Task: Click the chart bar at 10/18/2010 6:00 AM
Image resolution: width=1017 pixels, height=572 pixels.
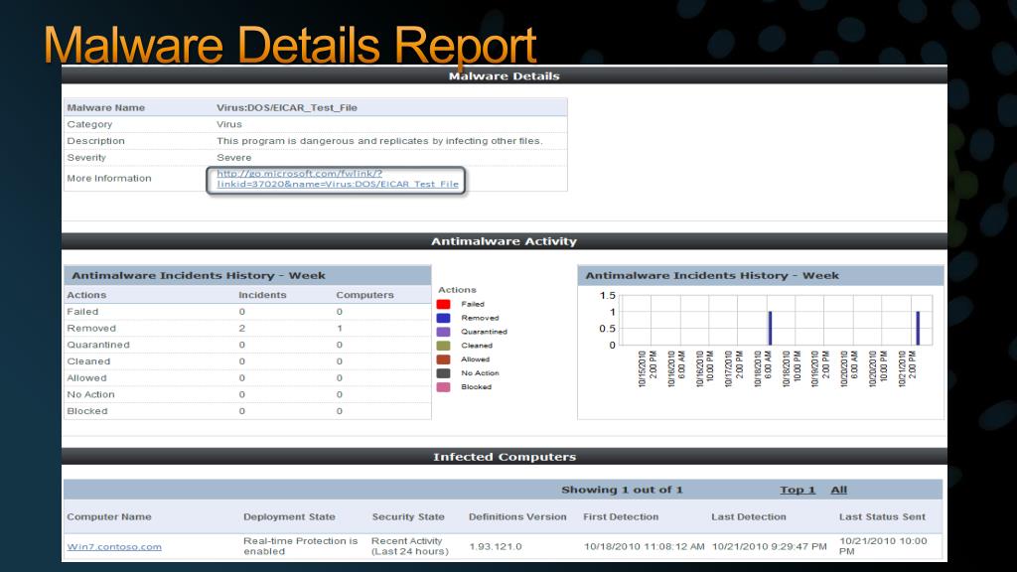Action: coord(770,328)
